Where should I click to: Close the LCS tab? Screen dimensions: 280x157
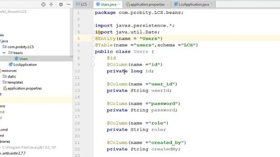[90, 4]
